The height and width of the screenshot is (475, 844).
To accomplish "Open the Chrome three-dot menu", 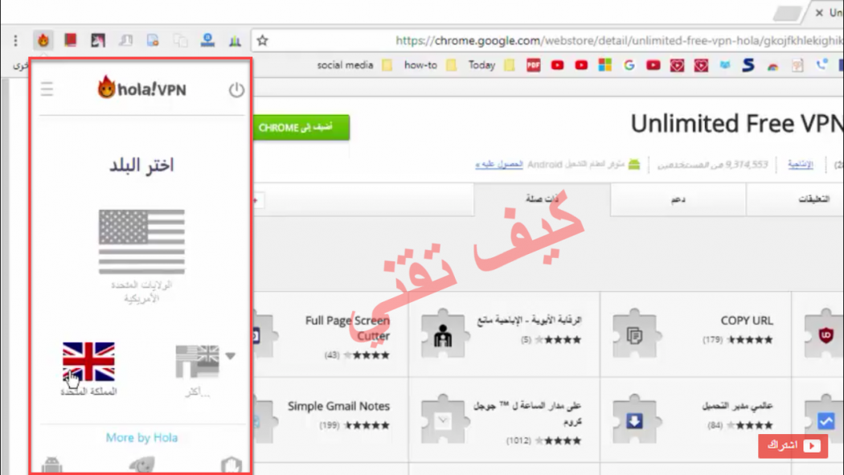I will (x=15, y=40).
